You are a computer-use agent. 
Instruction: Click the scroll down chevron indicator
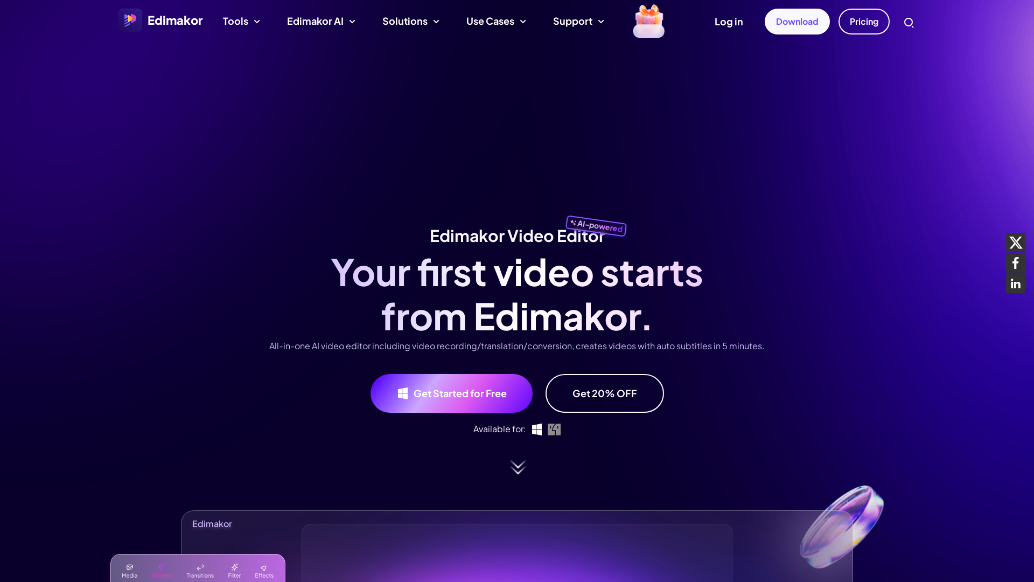(517, 467)
